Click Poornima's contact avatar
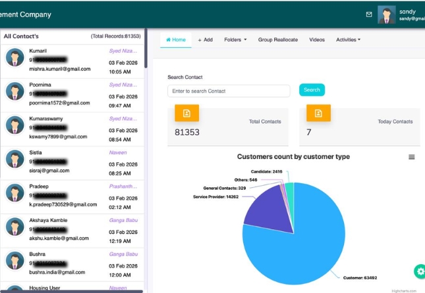This screenshot has height=293, width=425. [15, 92]
